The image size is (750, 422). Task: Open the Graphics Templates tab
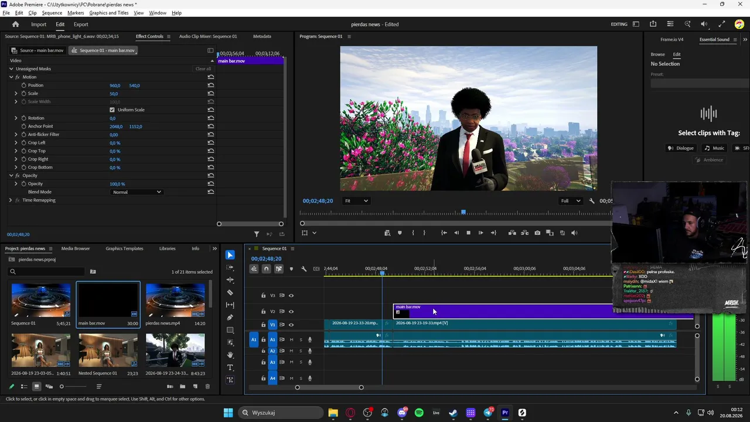pyautogui.click(x=124, y=249)
